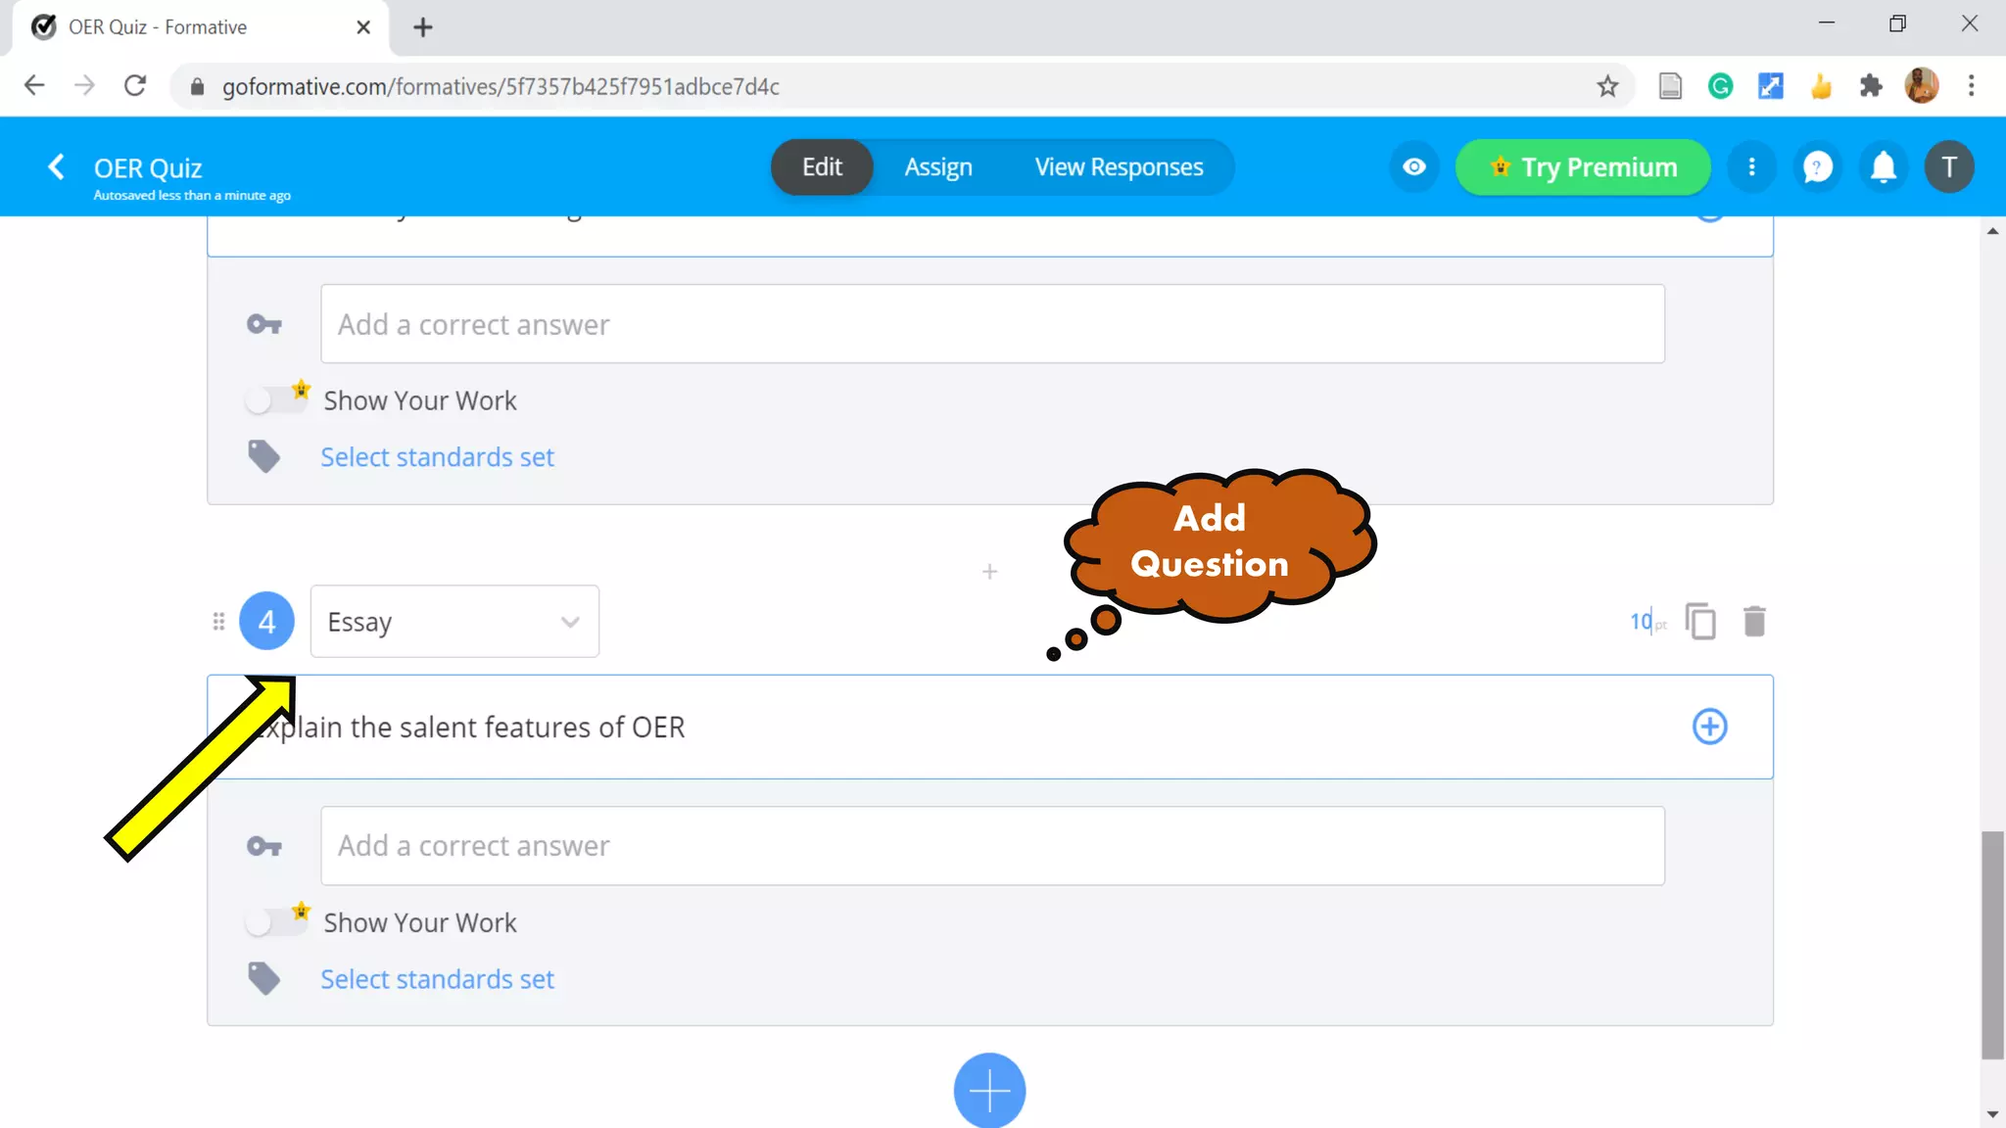
Task: Switch to the View Responses tab
Action: click(1119, 167)
